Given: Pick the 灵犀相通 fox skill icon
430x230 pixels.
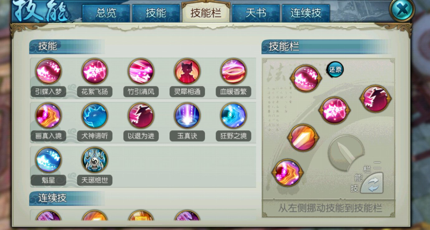Looking at the screenshot, I should tap(187, 71).
